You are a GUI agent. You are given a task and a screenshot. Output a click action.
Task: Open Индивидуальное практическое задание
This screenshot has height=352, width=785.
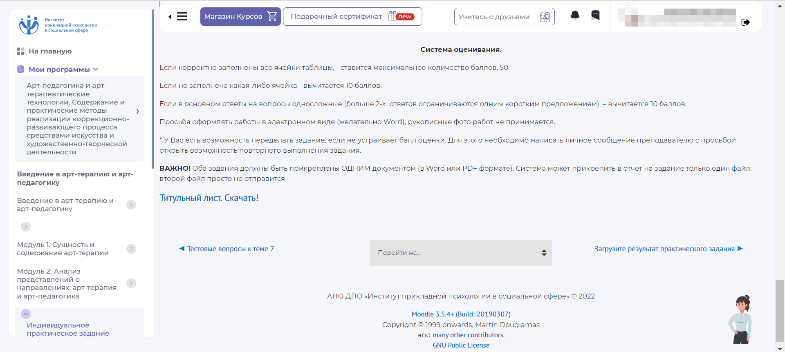point(68,329)
